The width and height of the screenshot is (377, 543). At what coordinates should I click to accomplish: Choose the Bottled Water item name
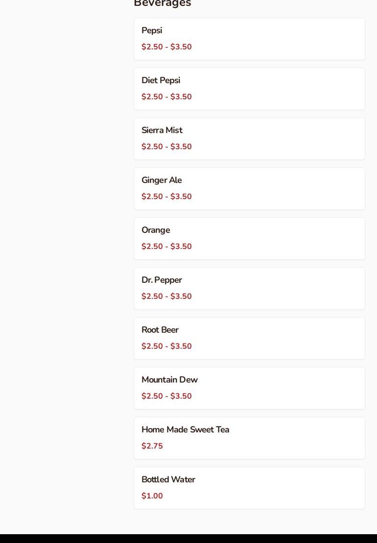tap(168, 479)
